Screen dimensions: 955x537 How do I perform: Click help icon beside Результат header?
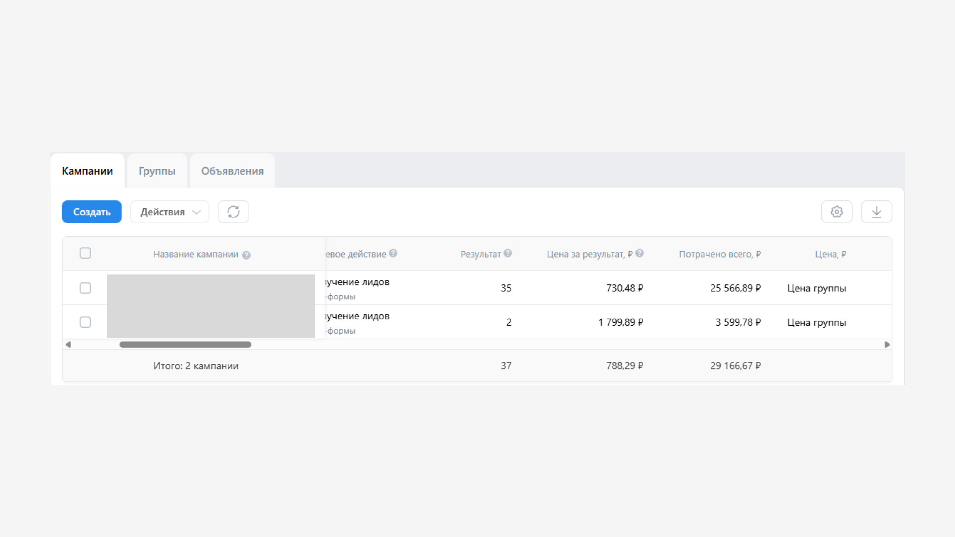click(508, 253)
